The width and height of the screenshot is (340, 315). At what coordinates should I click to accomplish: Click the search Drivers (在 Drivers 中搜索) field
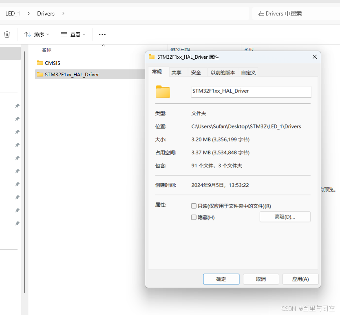(296, 14)
